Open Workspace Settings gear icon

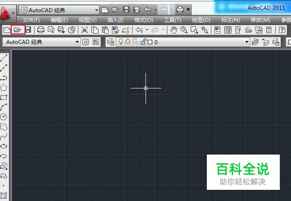[86, 42]
